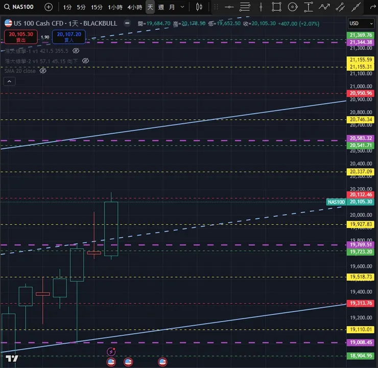Open the rightmost US flag economic event
Screen dimensions: 378x368
click(x=162, y=362)
